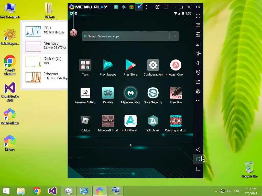Click the Android back triangle button
262x196 pixels.
pyautogui.click(x=198, y=150)
